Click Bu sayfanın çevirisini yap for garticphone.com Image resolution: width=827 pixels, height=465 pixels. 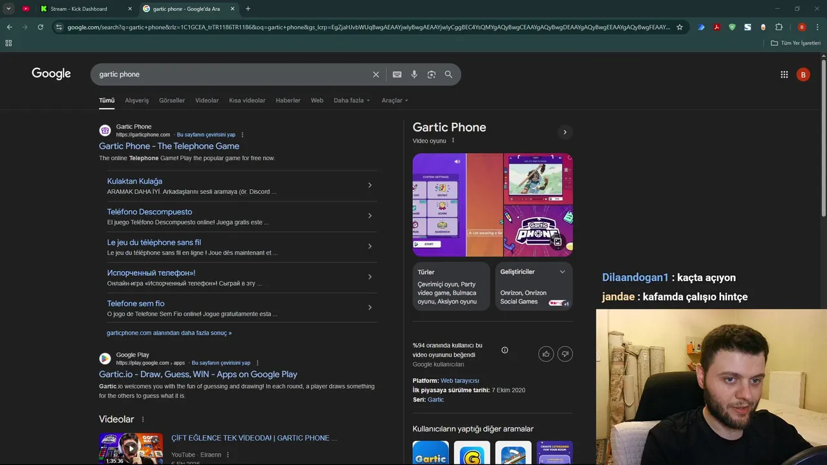pyautogui.click(x=206, y=135)
